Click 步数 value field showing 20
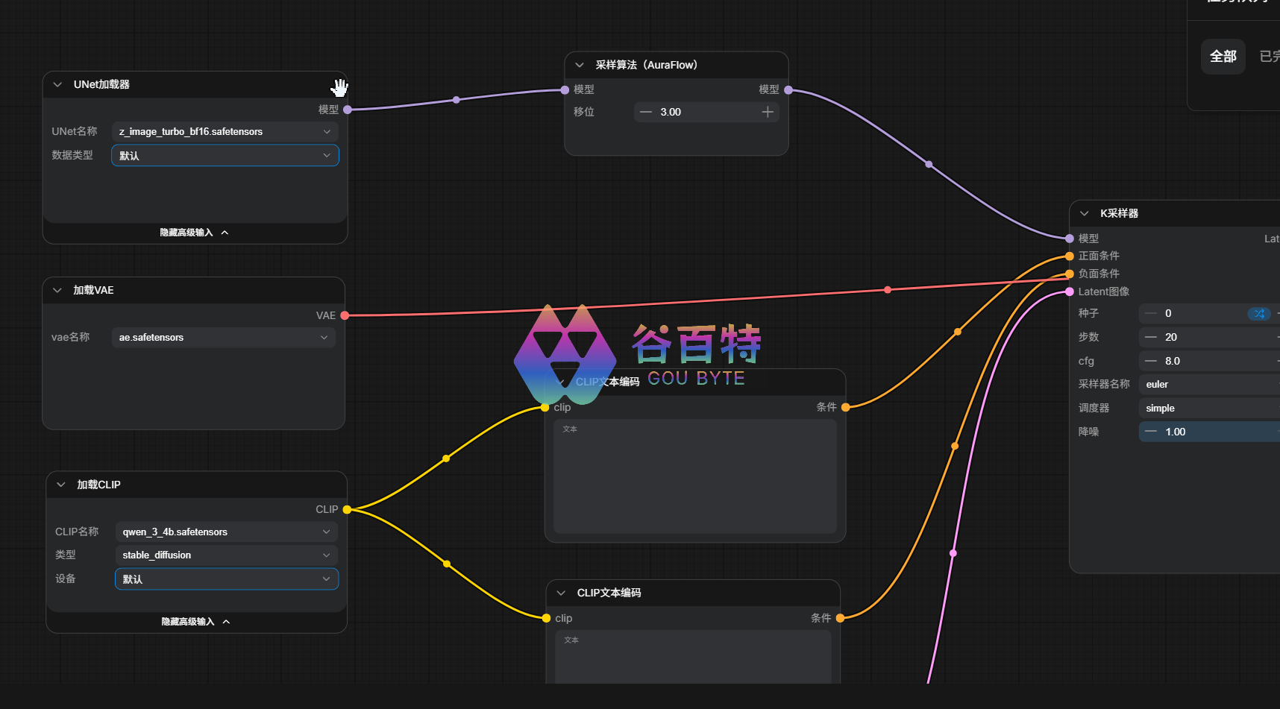1280x709 pixels. [x=1209, y=338]
